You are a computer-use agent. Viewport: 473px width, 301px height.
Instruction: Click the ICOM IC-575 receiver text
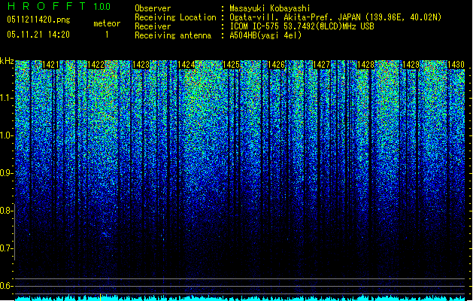coord(302,26)
